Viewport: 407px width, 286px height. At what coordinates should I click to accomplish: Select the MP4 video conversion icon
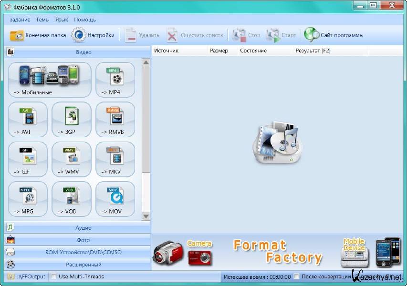point(115,80)
